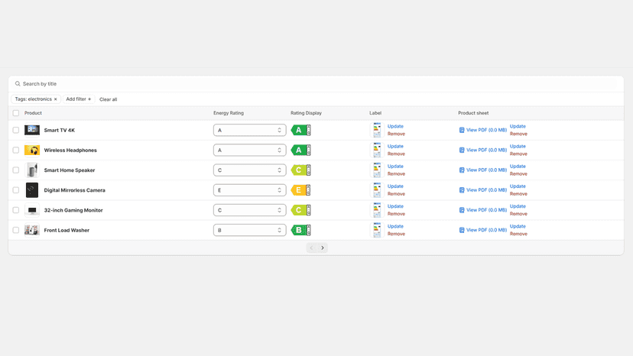Image resolution: width=633 pixels, height=356 pixels.
Task: Update the label for Smart TV 4K
Action: pyautogui.click(x=395, y=126)
